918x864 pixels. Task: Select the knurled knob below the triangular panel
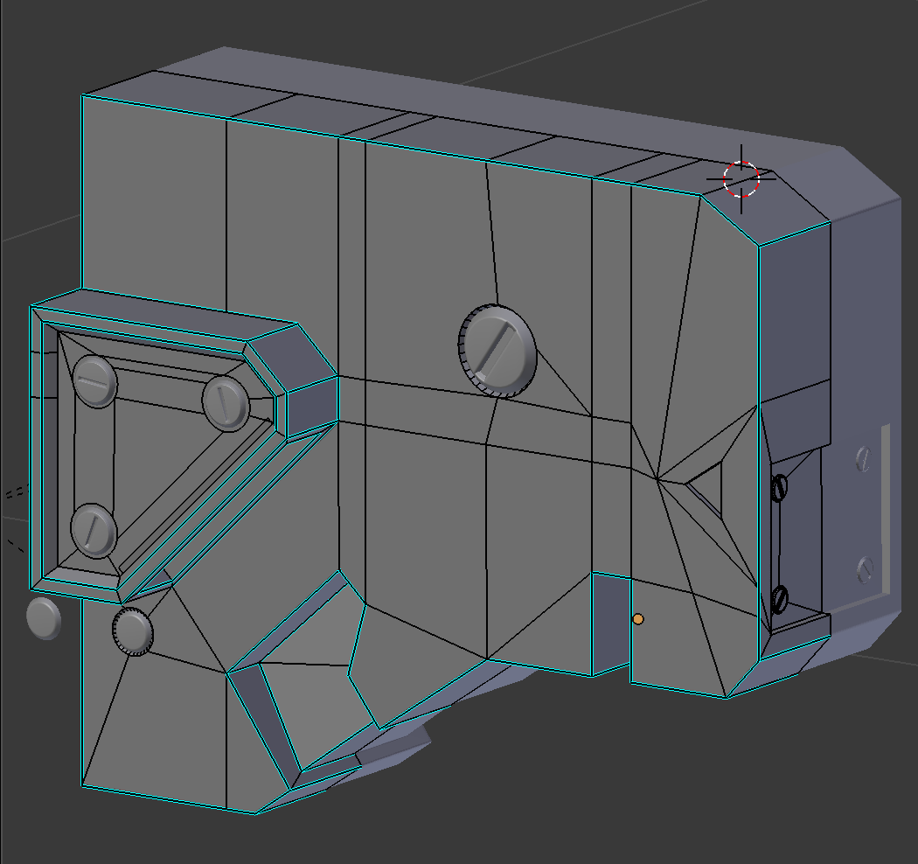click(133, 631)
